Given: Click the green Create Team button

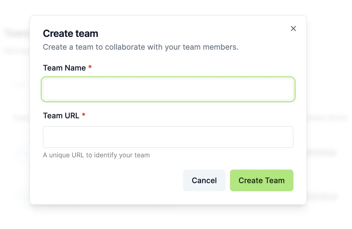Looking at the screenshot, I should [261, 180].
